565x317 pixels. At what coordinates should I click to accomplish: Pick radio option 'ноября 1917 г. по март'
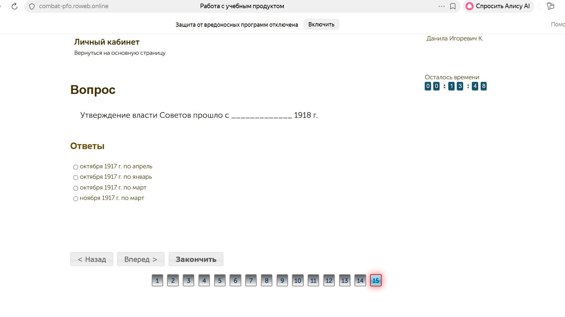76,199
